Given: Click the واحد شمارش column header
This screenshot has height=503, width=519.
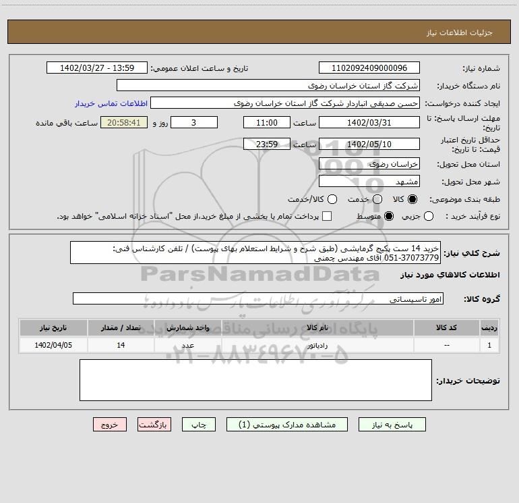Looking at the screenshot, I should point(187,327).
